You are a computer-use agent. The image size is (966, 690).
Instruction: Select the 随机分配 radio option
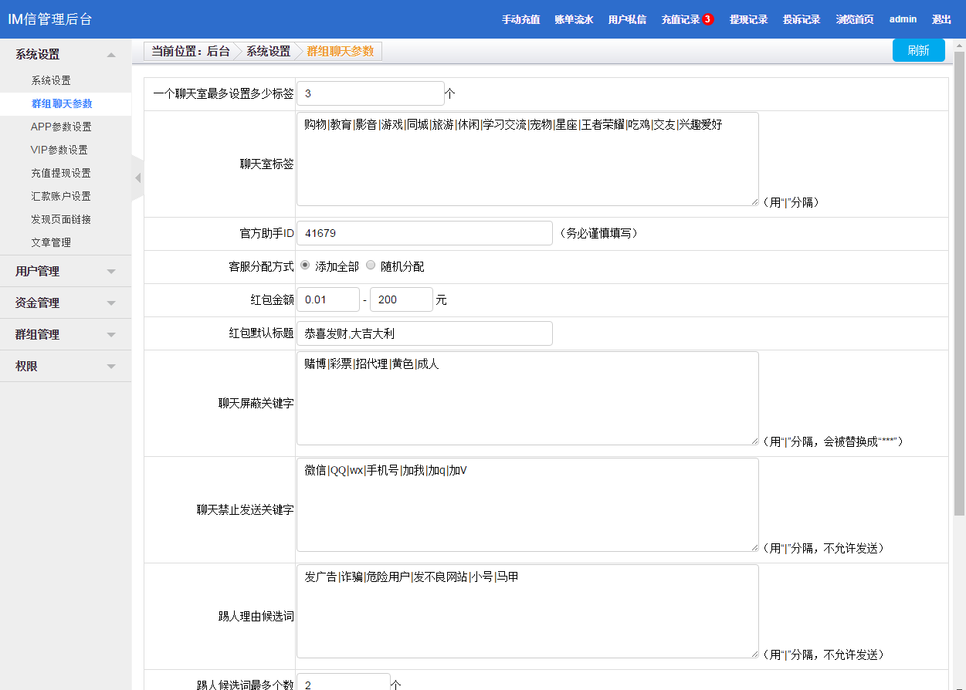pyautogui.click(x=371, y=266)
